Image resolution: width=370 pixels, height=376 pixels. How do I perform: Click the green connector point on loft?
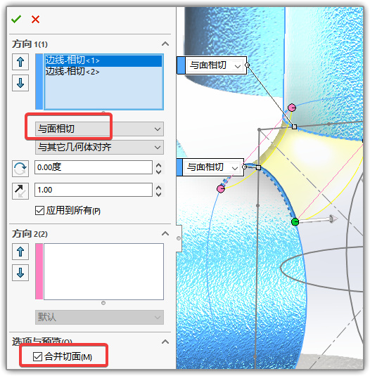[295, 222]
